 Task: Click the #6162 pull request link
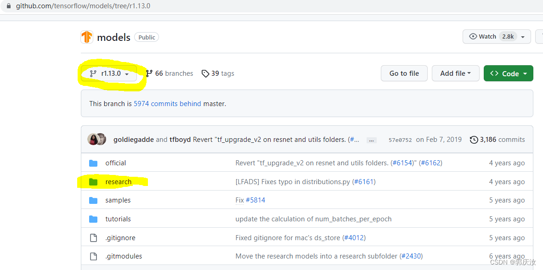(430, 163)
